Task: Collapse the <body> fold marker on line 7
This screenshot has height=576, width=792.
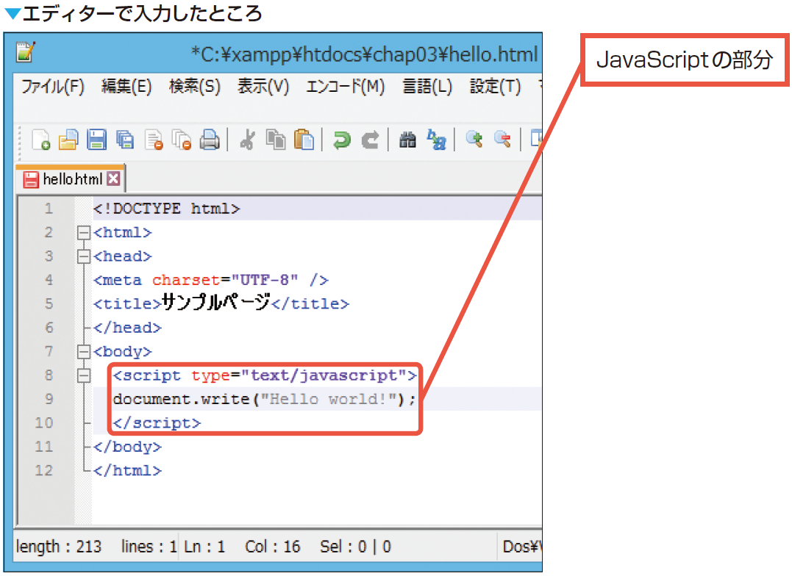Action: [83, 352]
